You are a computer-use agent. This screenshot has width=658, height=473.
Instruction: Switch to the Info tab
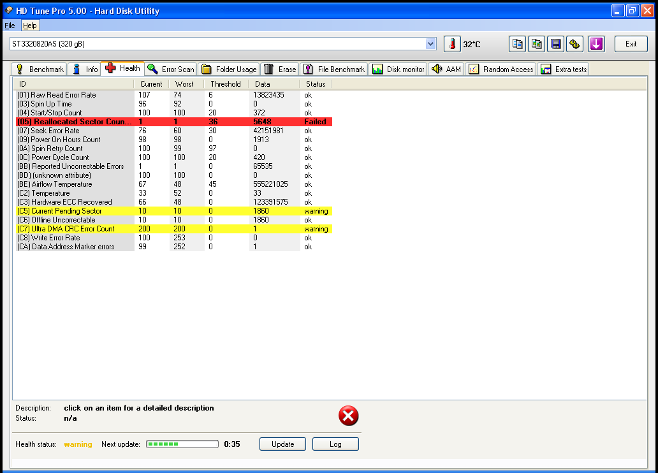pyautogui.click(x=85, y=69)
